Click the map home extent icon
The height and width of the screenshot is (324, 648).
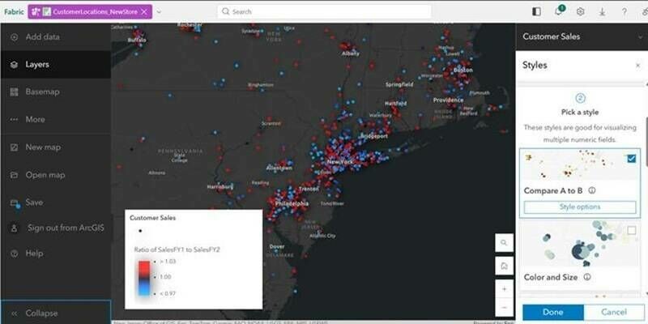pos(504,266)
